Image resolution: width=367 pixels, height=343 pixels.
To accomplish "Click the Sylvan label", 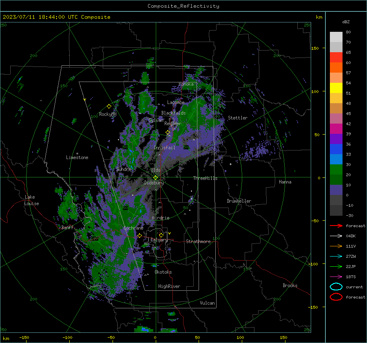I will pyautogui.click(x=156, y=120).
